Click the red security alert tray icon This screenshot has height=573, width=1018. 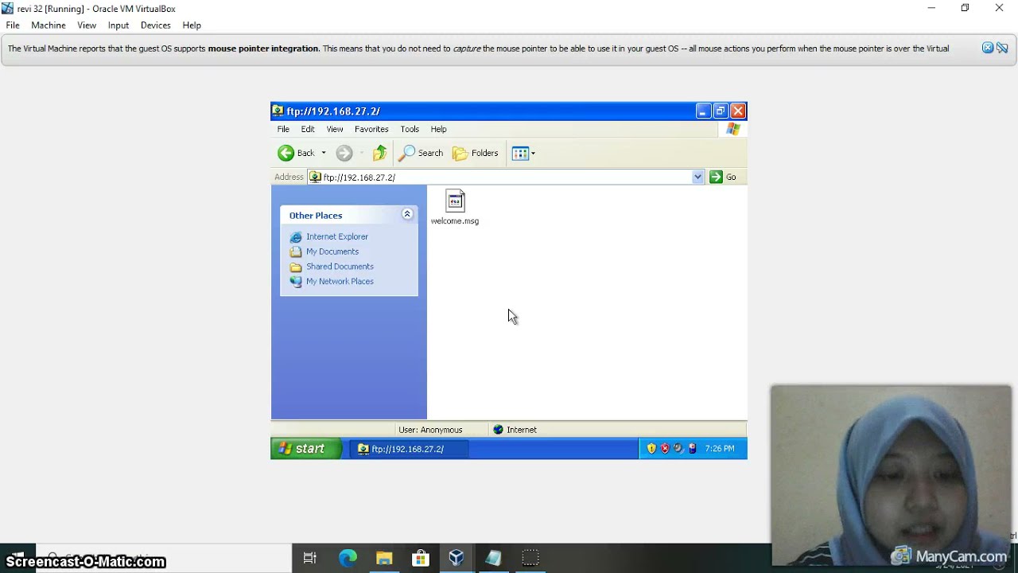point(665,449)
